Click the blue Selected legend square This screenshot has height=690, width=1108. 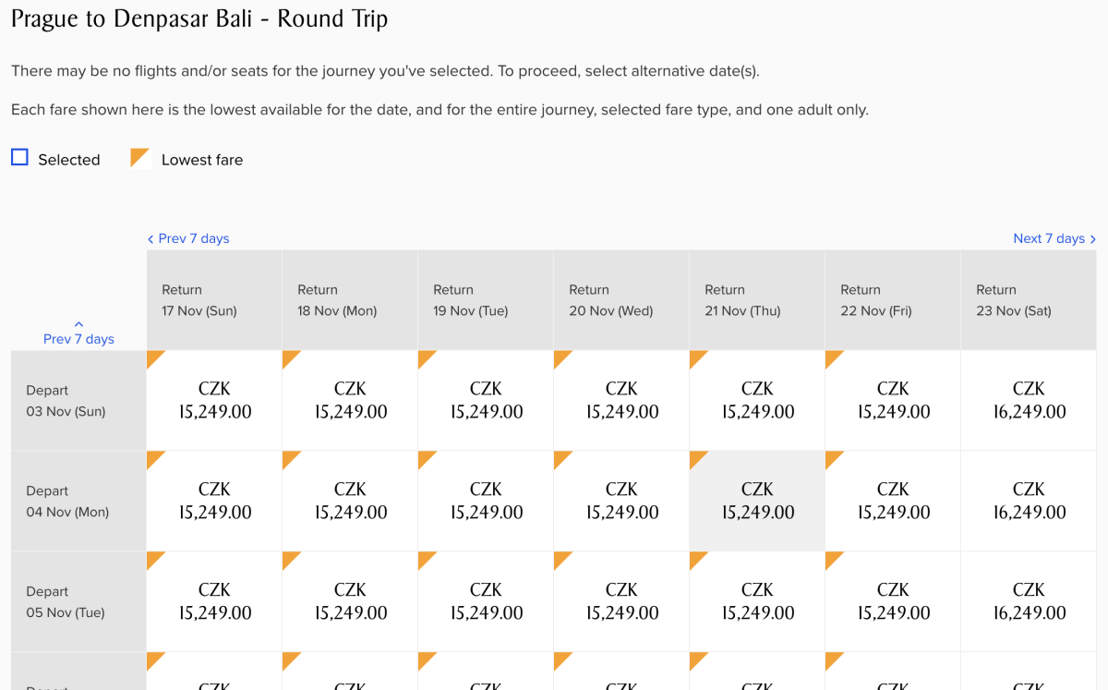pos(19,158)
